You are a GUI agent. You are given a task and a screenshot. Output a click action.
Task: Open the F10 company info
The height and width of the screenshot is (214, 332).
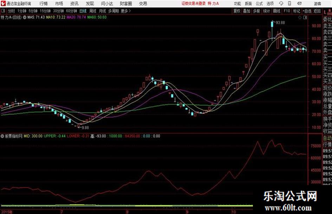click(x=287, y=11)
